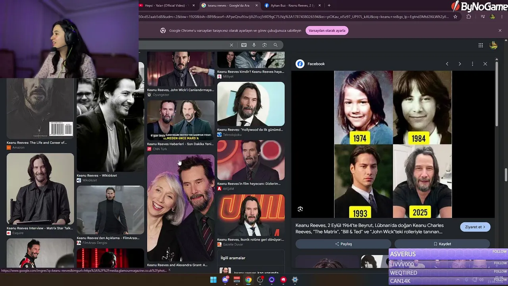Click the Varsayılan olarak ayarla button

point(327,31)
